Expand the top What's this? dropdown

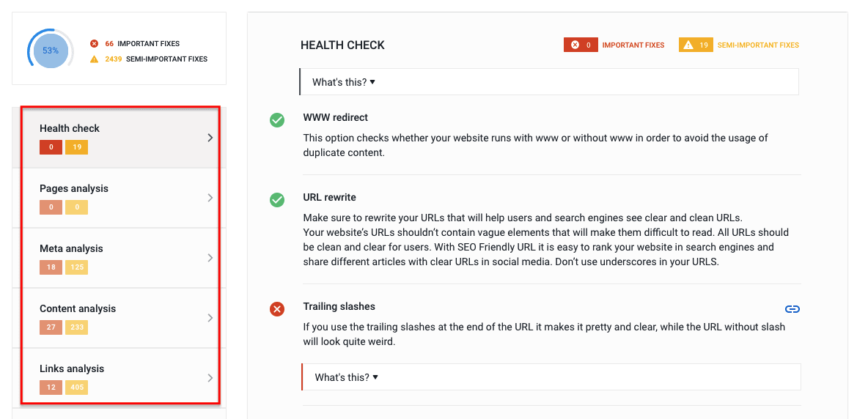tap(344, 82)
